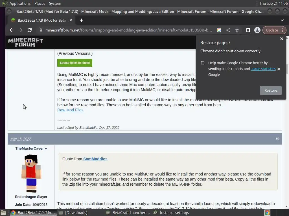289x216 pixels.
Task: Switch to BetaCraft Launcher taskbar item
Action: coord(128,213)
